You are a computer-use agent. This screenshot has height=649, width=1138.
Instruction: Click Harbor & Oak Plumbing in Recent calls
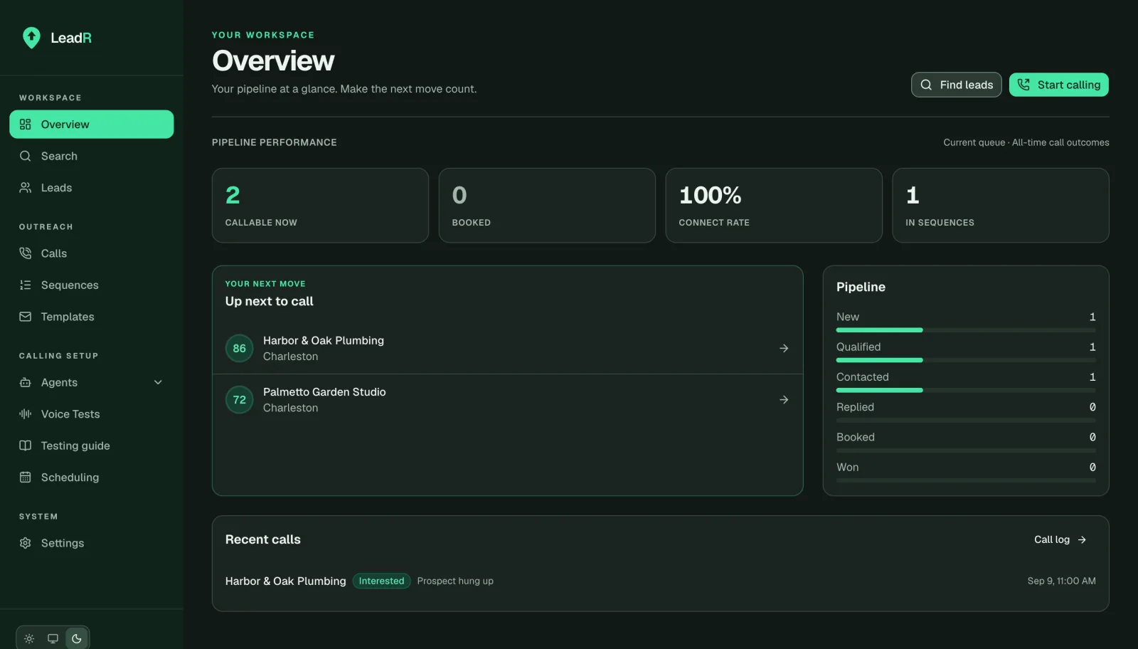tap(286, 581)
